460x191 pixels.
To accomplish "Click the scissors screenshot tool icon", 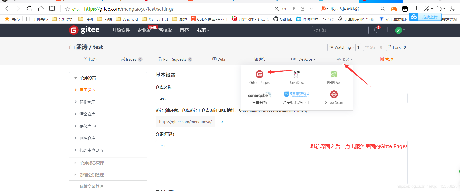I will coord(427,9).
